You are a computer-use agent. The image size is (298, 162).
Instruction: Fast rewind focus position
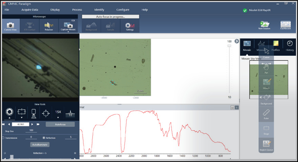click(x=3, y=124)
